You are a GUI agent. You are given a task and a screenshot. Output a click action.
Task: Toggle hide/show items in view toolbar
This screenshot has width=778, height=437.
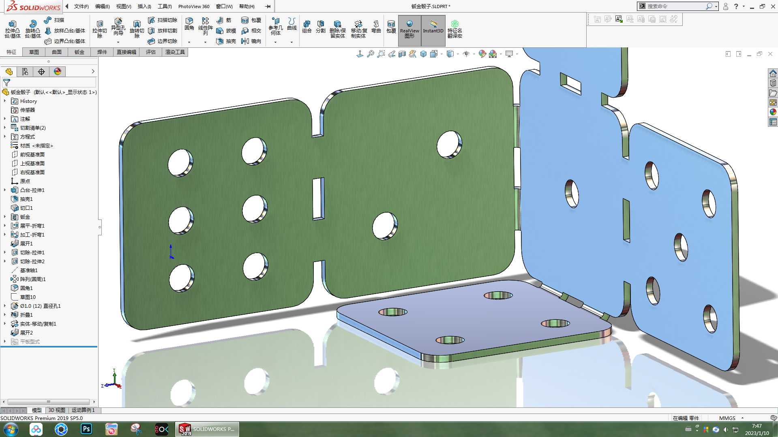(466, 54)
